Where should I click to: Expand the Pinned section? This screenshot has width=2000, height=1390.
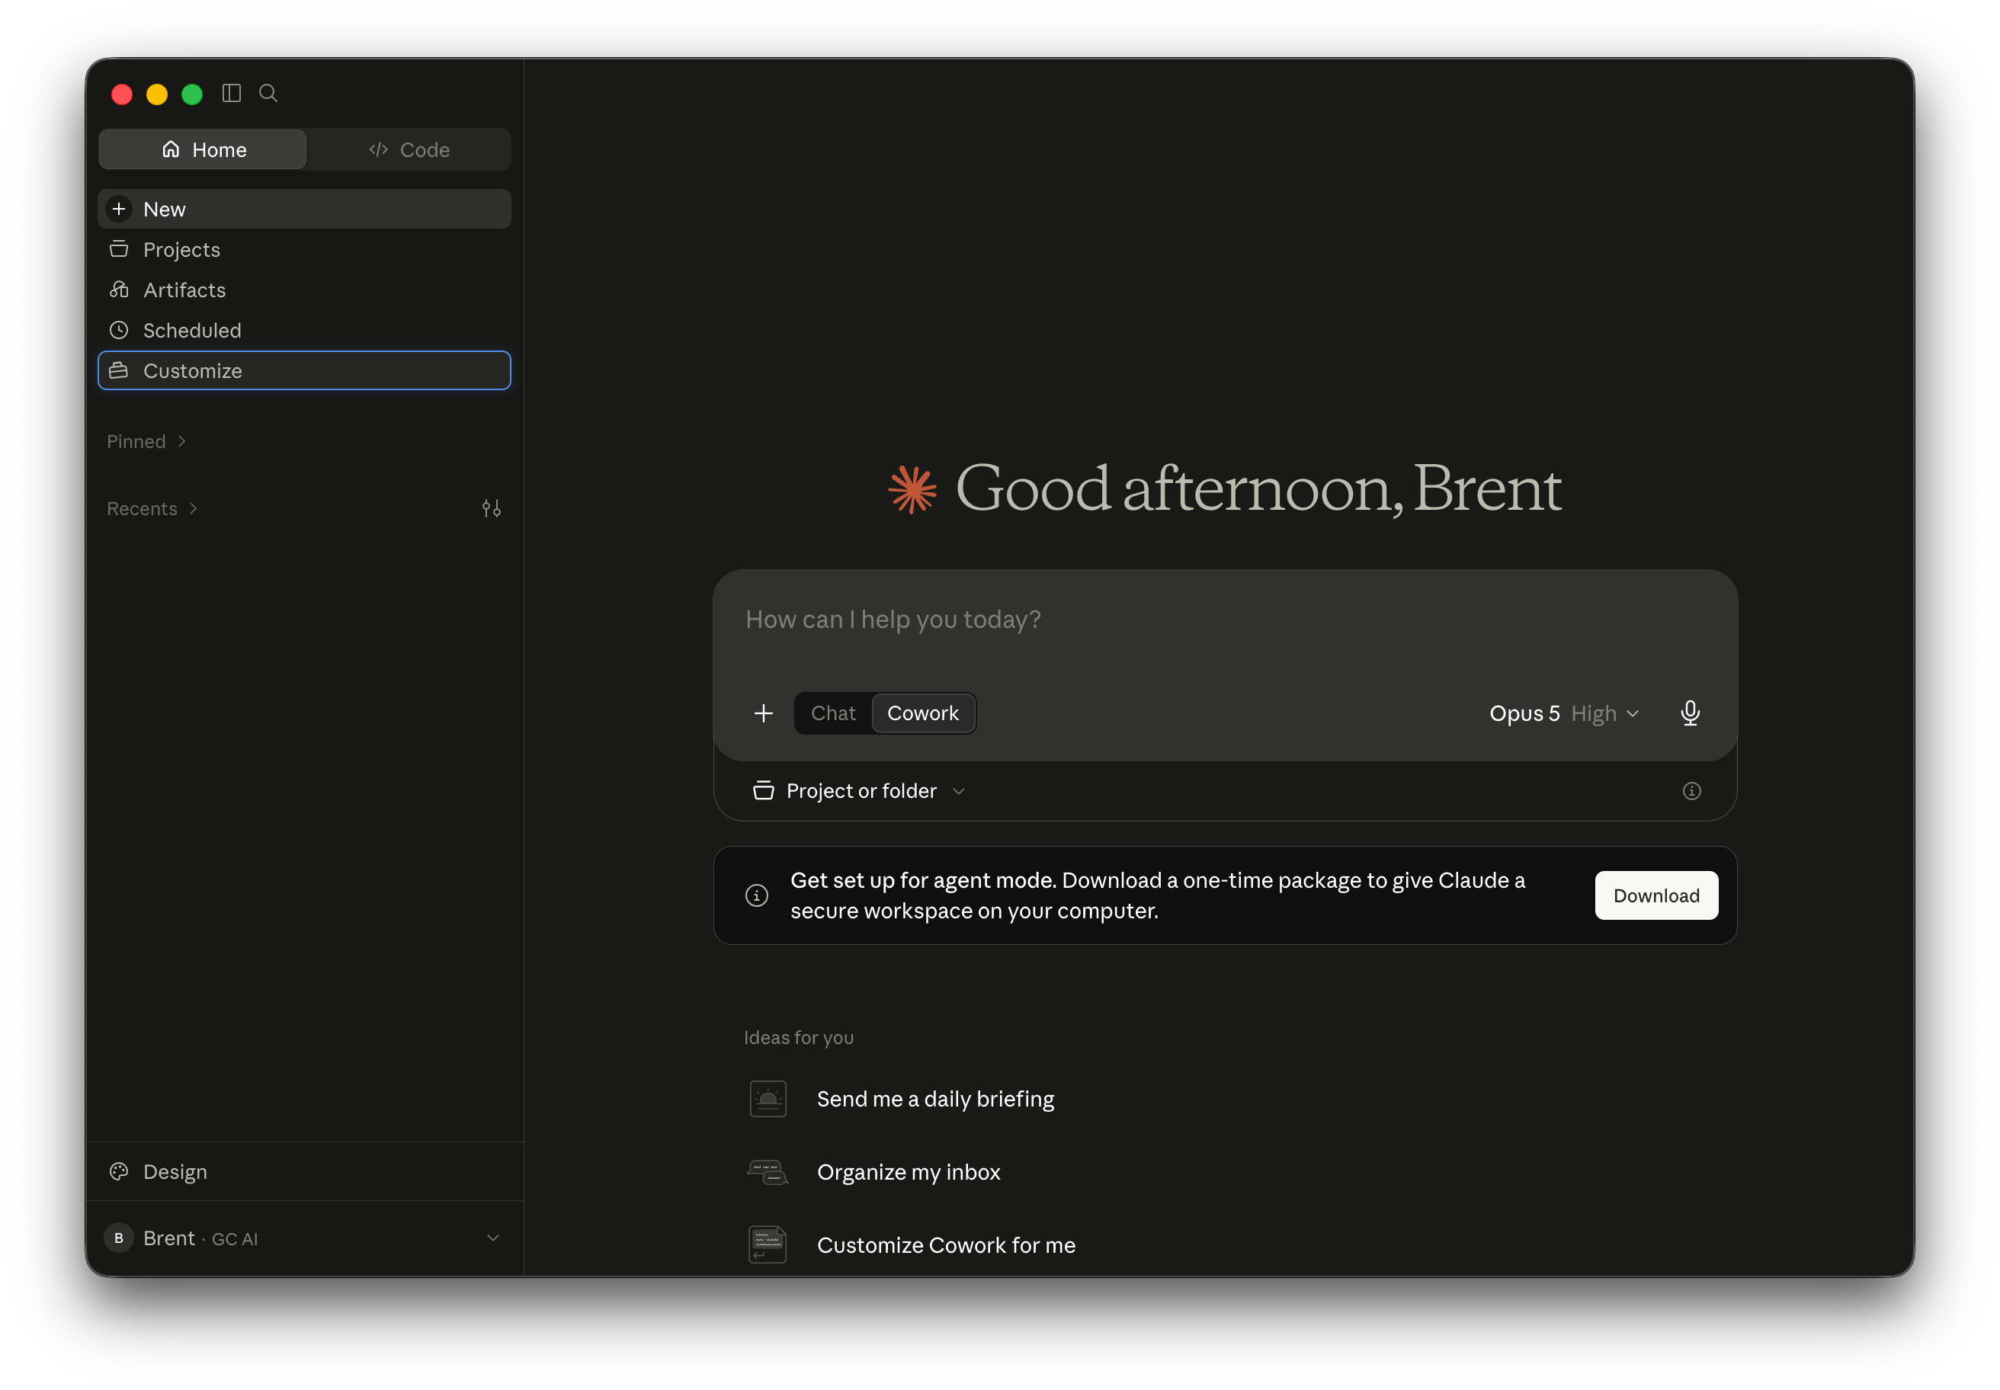[x=146, y=441]
